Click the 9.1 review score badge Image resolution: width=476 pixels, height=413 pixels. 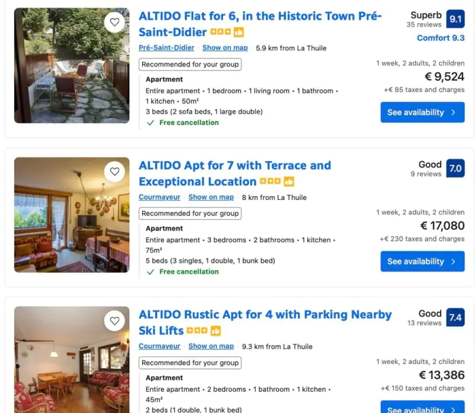tap(456, 19)
